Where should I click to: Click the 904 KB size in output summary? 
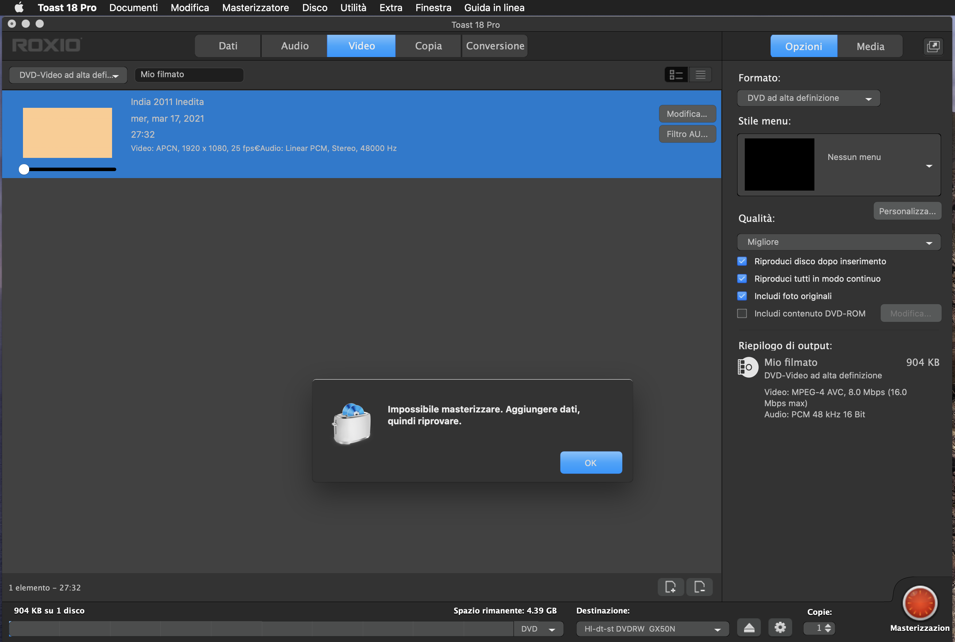[x=922, y=362]
